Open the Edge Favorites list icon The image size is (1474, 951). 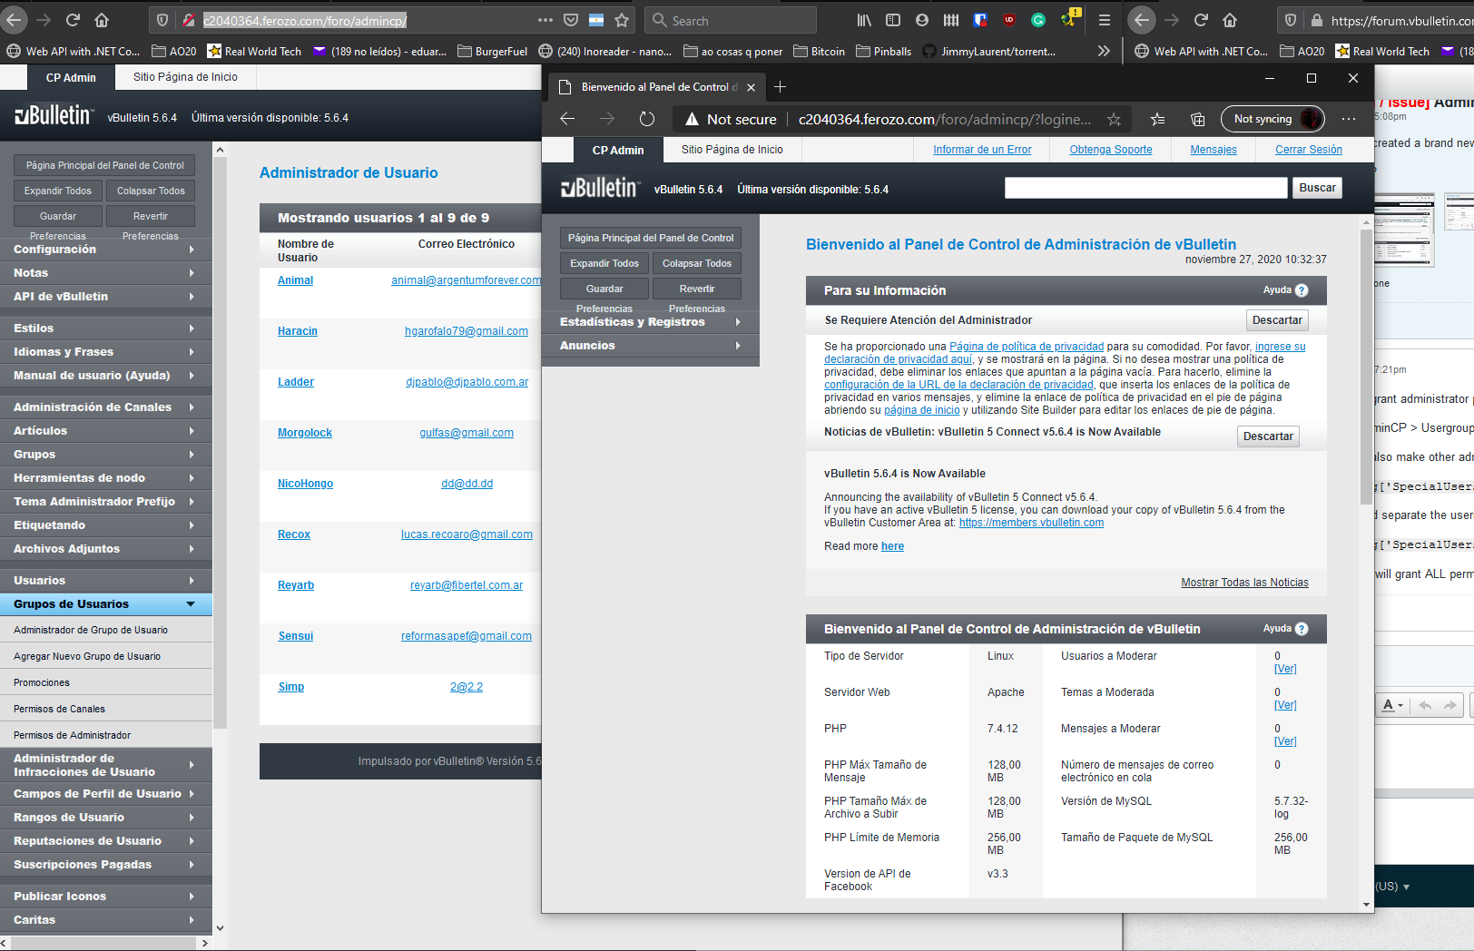tap(1157, 119)
